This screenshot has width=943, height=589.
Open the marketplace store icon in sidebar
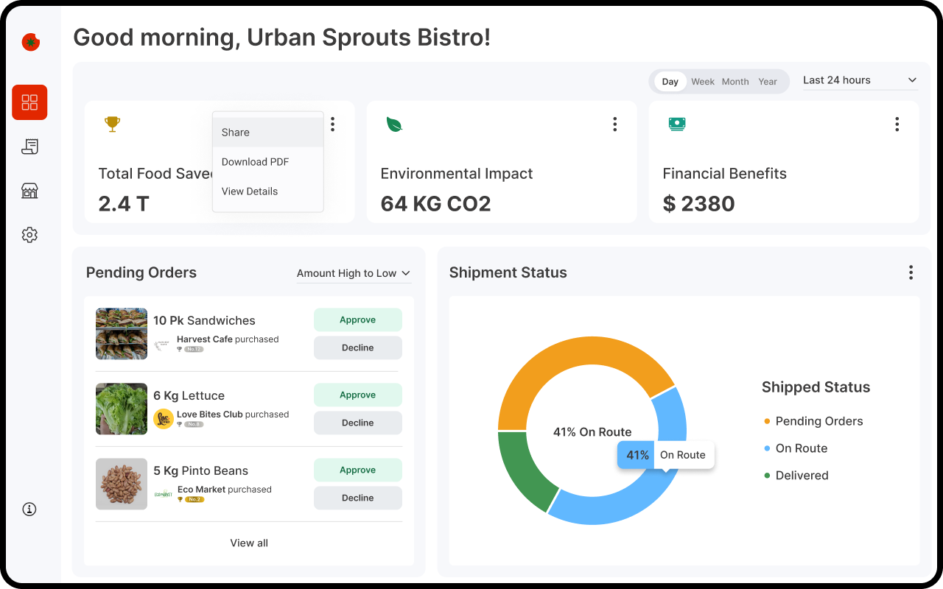tap(29, 191)
